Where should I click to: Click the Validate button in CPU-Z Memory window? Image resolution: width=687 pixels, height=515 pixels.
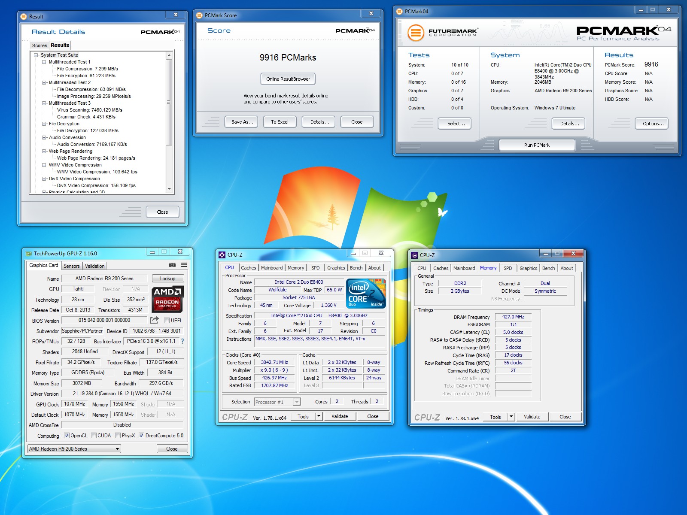(532, 417)
